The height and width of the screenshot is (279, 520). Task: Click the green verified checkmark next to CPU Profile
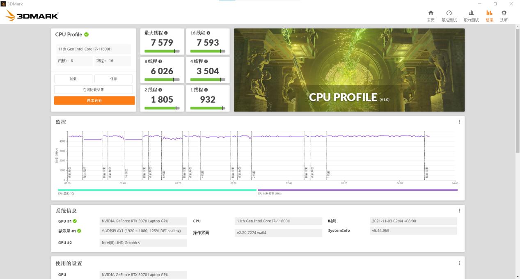pyautogui.click(x=85, y=34)
